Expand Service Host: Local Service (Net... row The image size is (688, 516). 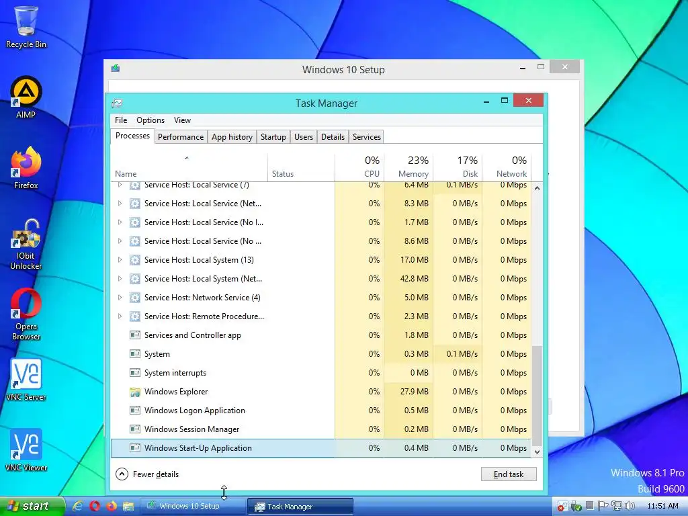point(120,203)
